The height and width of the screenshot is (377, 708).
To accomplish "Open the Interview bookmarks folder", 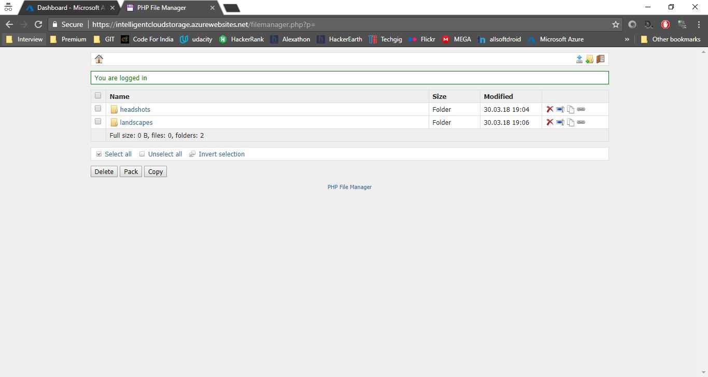I will click(x=24, y=39).
